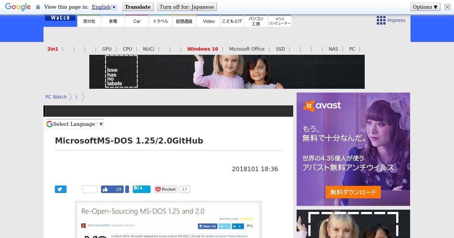Open the Video site tab

click(208, 21)
